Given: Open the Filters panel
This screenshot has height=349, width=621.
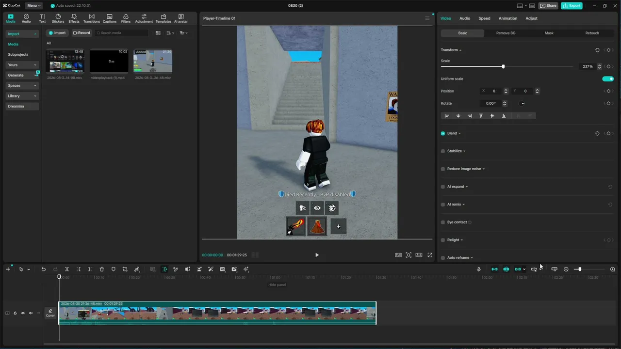Looking at the screenshot, I should click(x=126, y=18).
